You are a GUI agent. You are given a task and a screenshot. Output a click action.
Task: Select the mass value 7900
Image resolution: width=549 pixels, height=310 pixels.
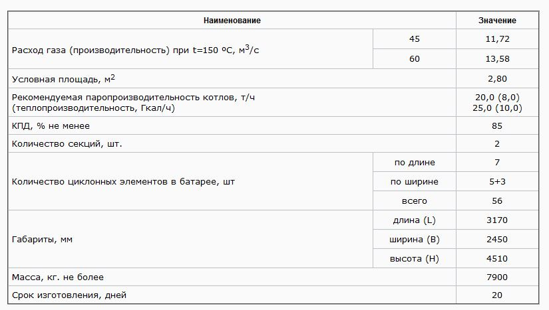tap(497, 277)
